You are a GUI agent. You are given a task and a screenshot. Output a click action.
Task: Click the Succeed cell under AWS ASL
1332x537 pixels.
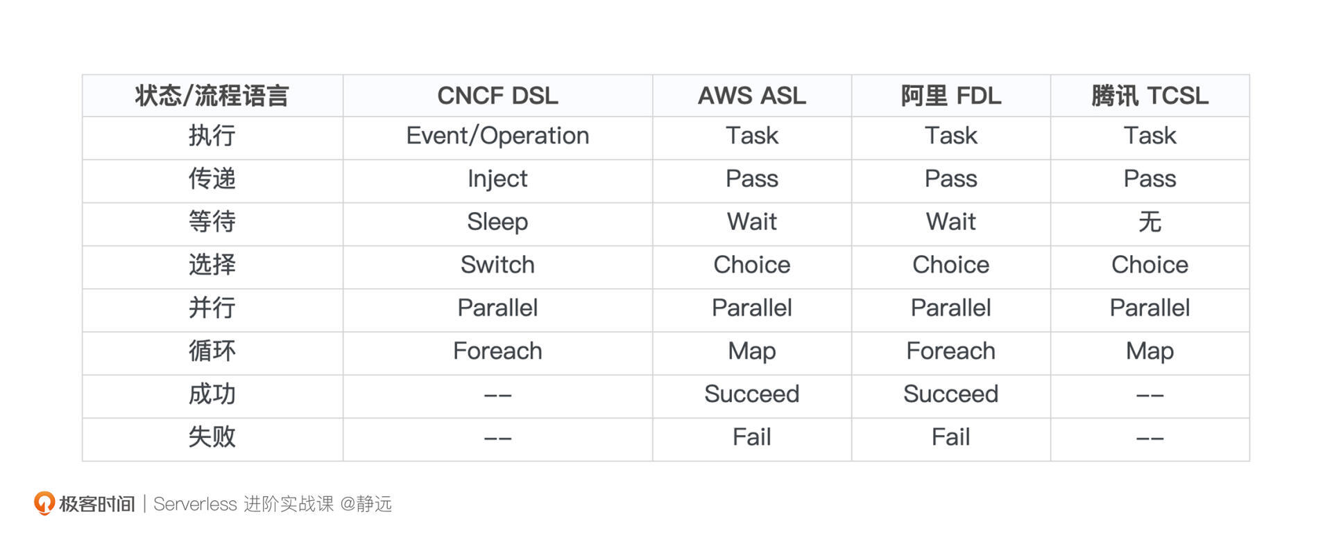click(752, 394)
